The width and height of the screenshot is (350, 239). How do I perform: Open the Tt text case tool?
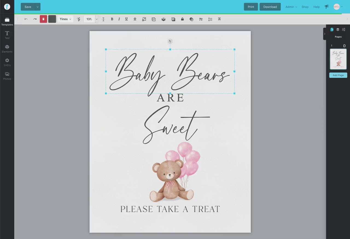coord(201,19)
